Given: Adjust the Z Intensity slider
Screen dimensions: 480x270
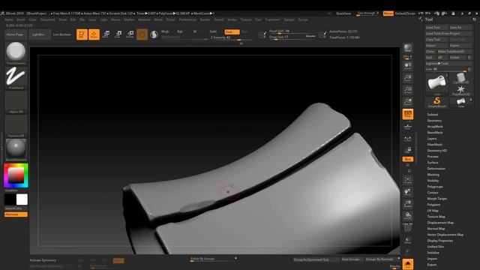Looking at the screenshot, I should 231,37.
